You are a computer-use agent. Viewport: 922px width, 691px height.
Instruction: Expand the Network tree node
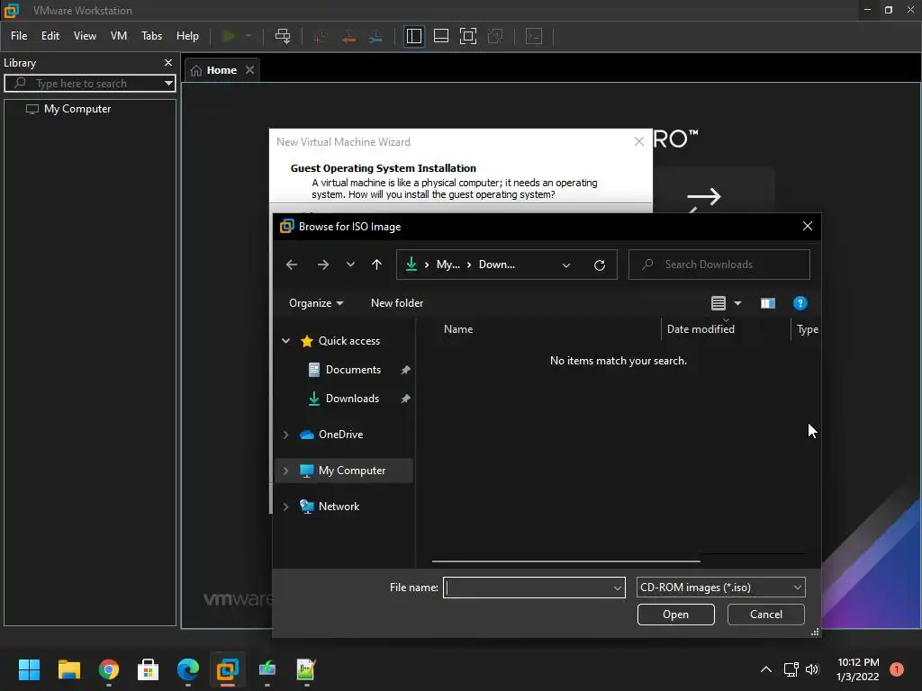tap(285, 507)
